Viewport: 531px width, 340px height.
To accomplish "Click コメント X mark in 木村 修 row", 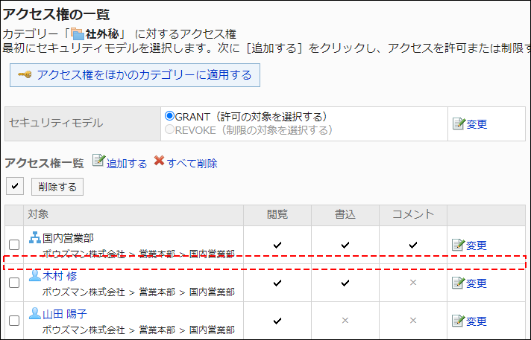I will click(x=413, y=282).
